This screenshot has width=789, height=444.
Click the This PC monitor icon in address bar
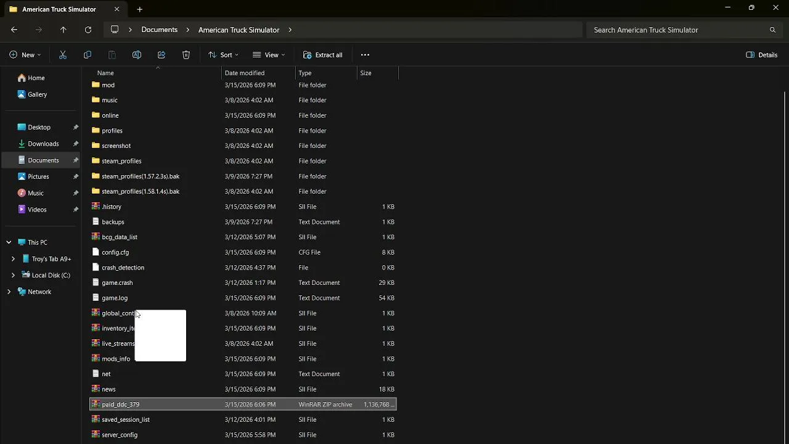point(115,30)
